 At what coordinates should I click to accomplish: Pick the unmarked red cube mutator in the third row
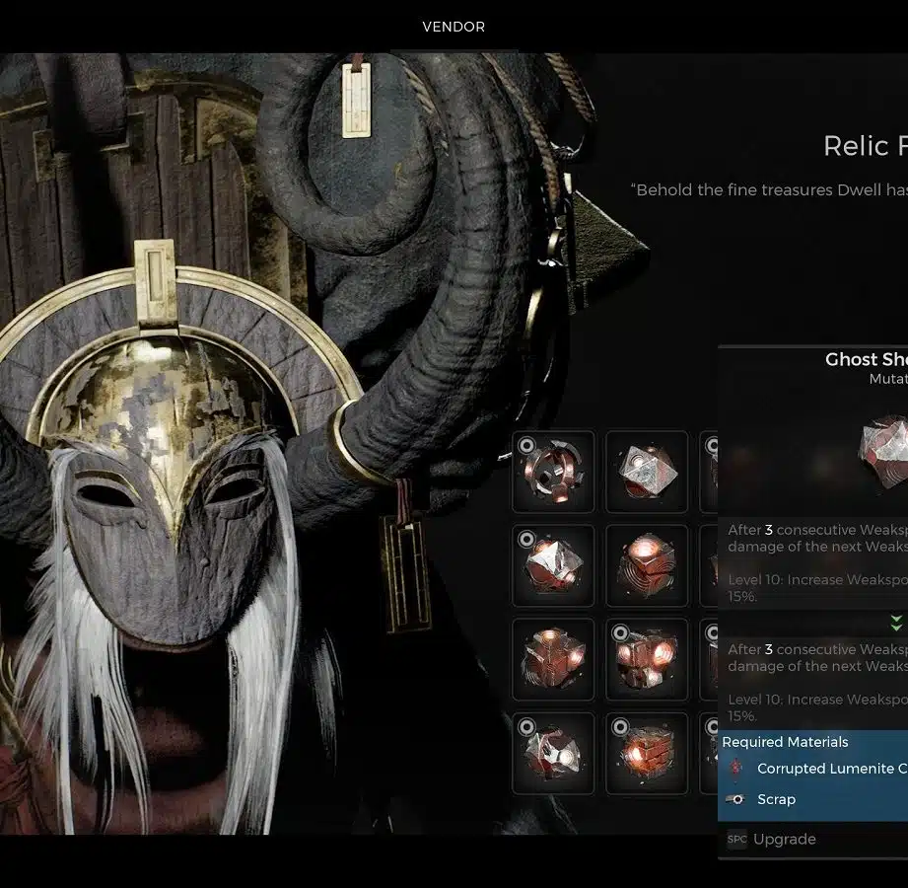[x=553, y=659]
